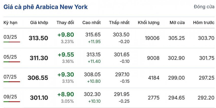Select the 'Kỳ hạn' column header
The image size is (216, 108).
click(10, 23)
